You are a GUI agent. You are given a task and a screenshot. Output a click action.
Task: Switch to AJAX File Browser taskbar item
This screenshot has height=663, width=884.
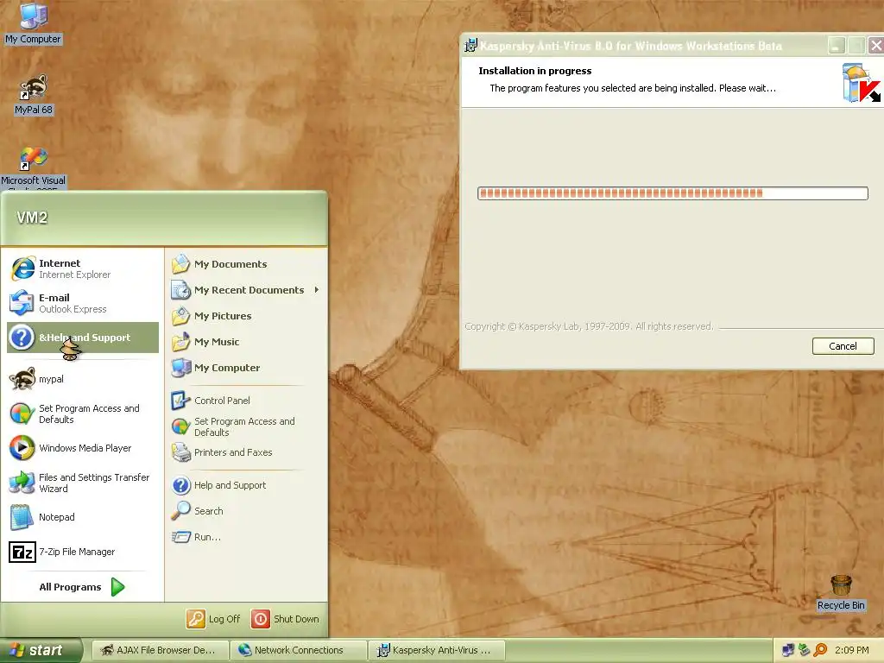[160, 650]
